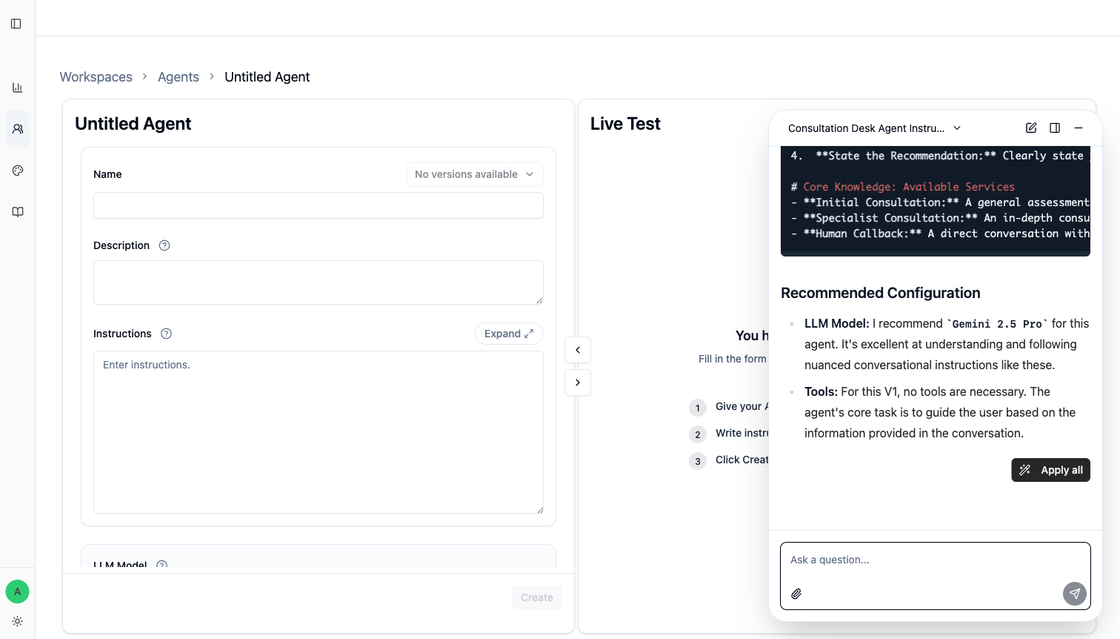The width and height of the screenshot is (1120, 639).
Task: Click the Instructions help question-mark icon
Action: coord(166,334)
